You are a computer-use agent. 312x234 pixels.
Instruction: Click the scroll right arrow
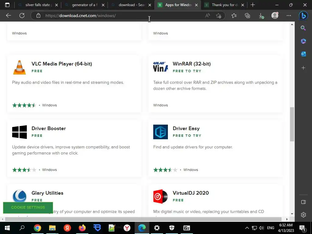[x=287, y=219]
